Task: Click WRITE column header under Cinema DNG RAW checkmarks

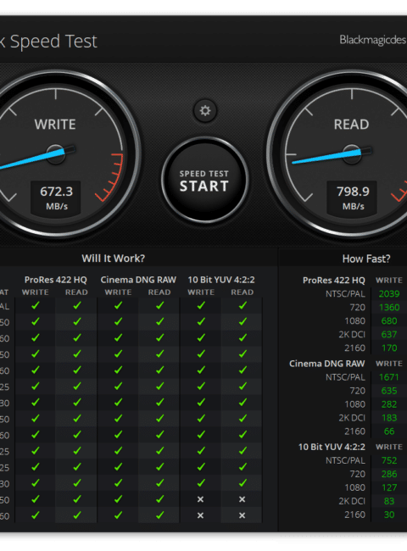Action: [x=118, y=292]
